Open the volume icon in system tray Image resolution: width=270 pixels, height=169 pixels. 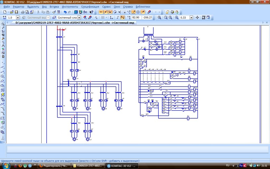pyautogui.click(x=258, y=166)
